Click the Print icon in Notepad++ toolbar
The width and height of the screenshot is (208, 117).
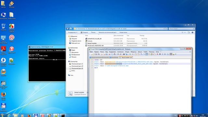(x=106, y=54)
